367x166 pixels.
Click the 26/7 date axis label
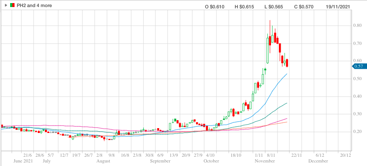[89, 155]
